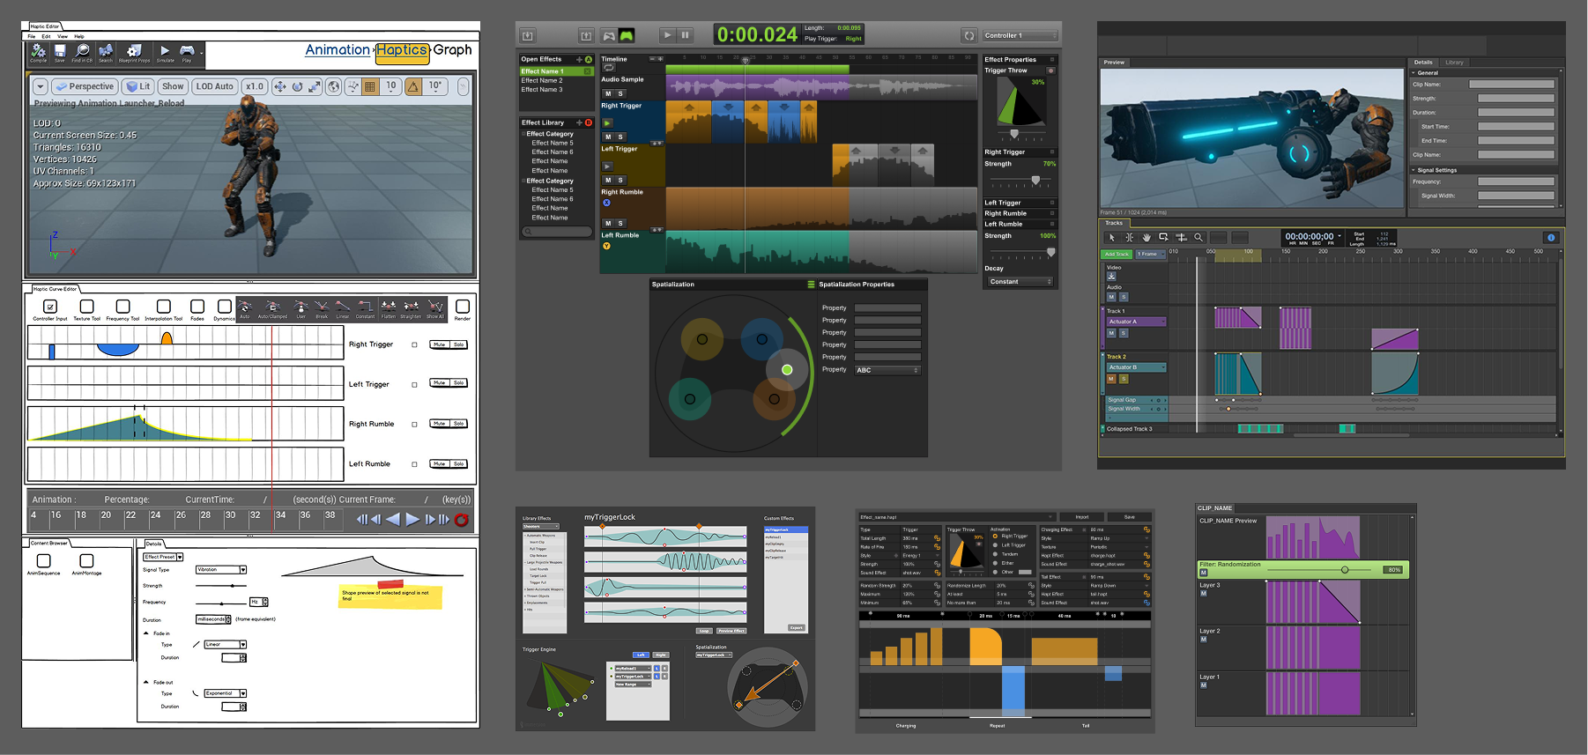Switch to the Animation mode tab

(x=338, y=50)
